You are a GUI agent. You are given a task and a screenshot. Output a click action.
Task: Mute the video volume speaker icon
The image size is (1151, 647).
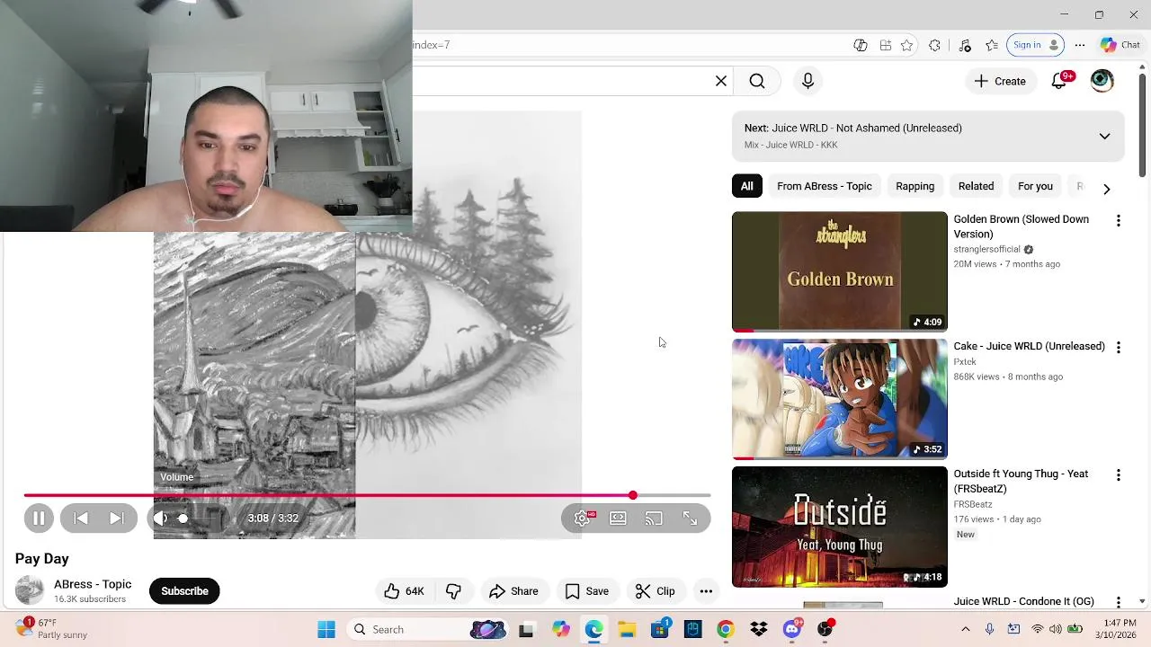pyautogui.click(x=161, y=518)
